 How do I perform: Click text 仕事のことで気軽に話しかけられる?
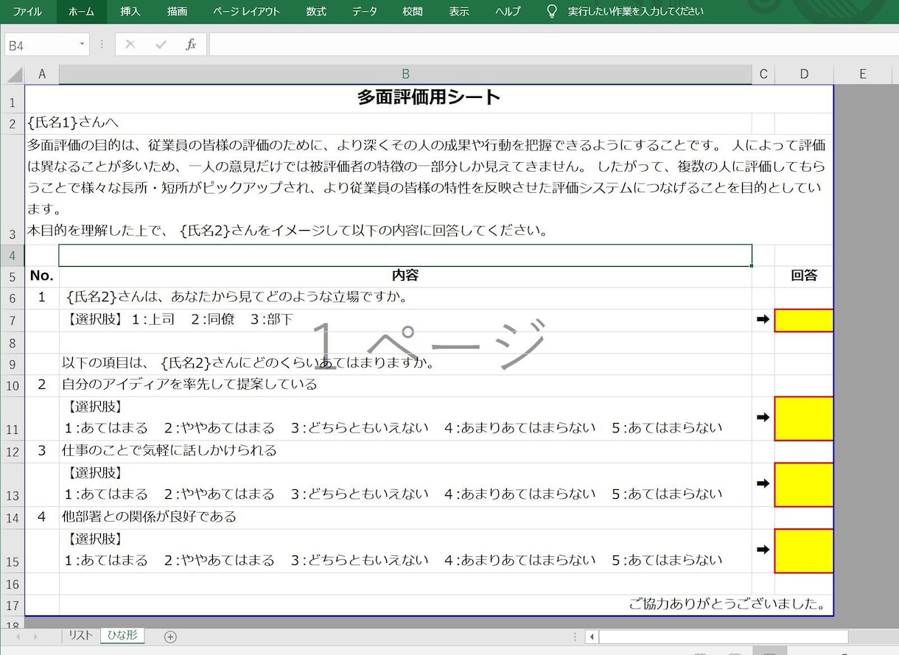pos(169,450)
